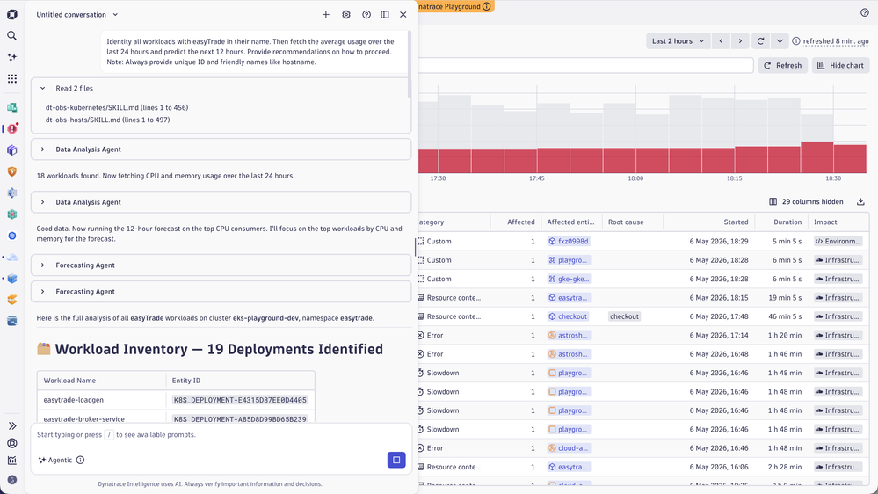Sort by the Duration column header
The width and height of the screenshot is (878, 494).
787,222
